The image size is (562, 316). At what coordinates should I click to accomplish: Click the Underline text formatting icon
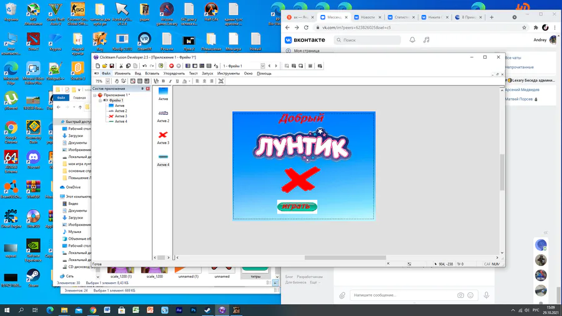point(177,81)
